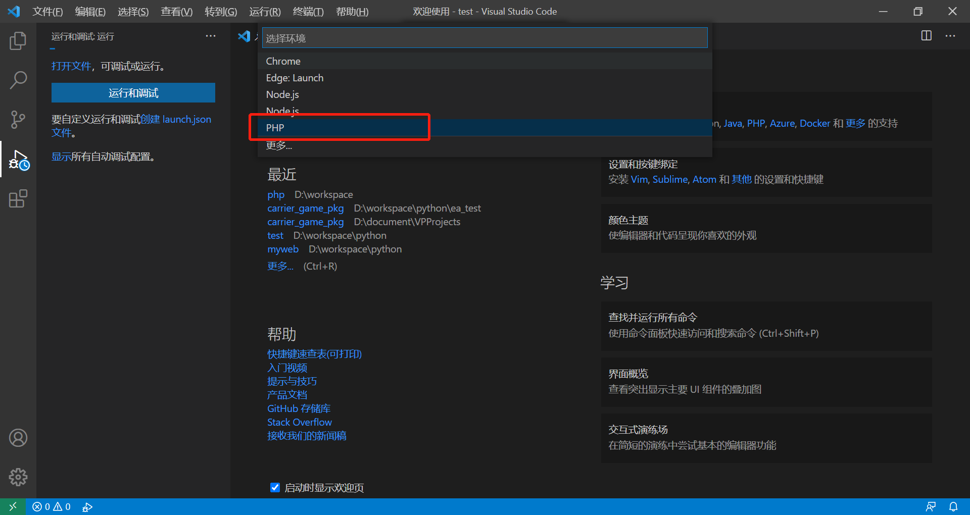This screenshot has width=970, height=515.
Task: Click the 运行和调试: 运行 panel header
Action: tap(83, 36)
